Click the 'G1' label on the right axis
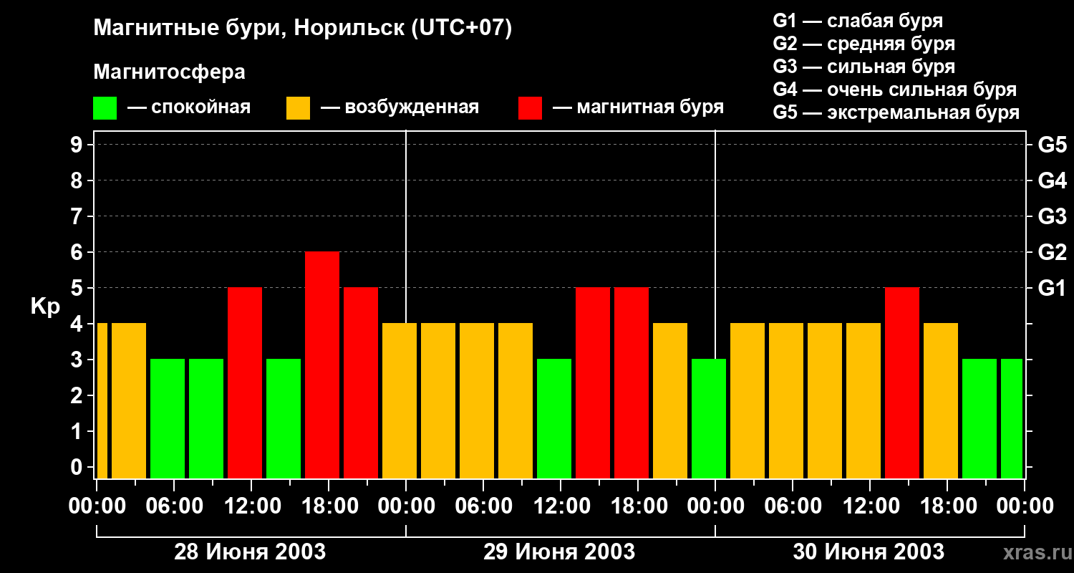1074x573 pixels. (x=1053, y=288)
